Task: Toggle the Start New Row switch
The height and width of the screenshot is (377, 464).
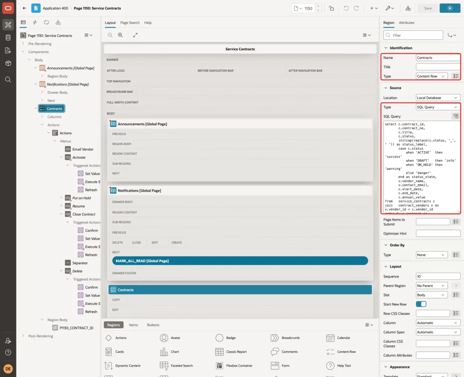Action: pos(421,304)
